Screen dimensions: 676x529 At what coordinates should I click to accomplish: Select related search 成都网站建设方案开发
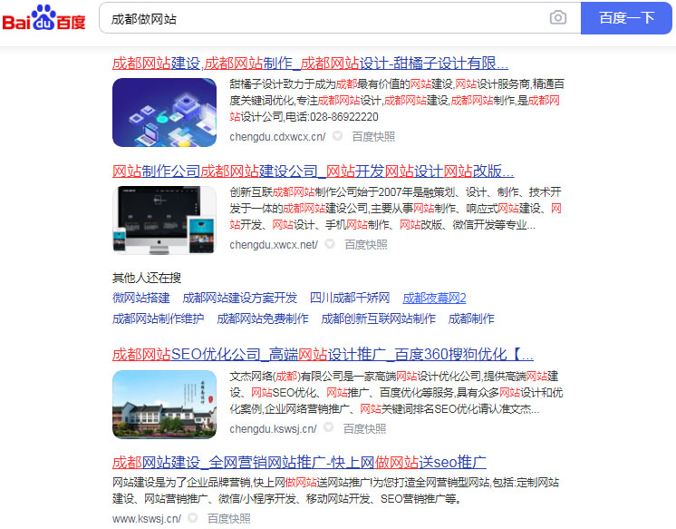click(240, 298)
